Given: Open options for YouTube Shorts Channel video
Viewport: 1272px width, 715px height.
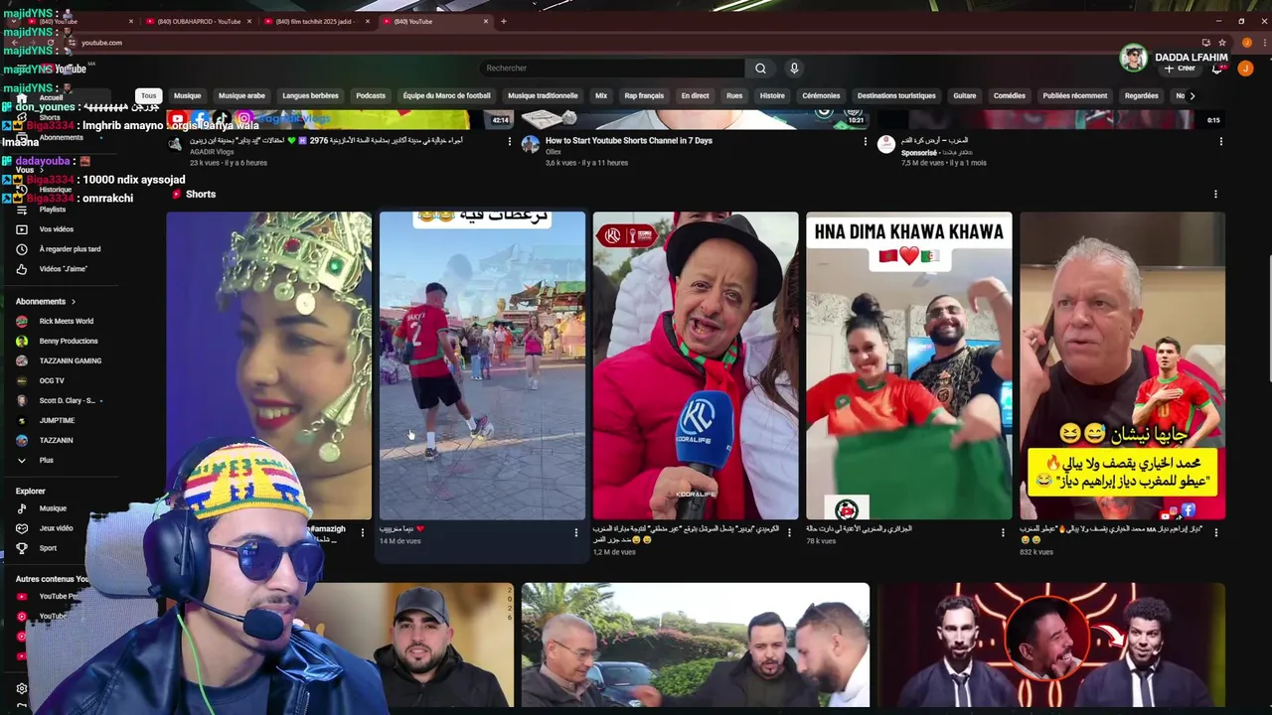Looking at the screenshot, I should 866,141.
